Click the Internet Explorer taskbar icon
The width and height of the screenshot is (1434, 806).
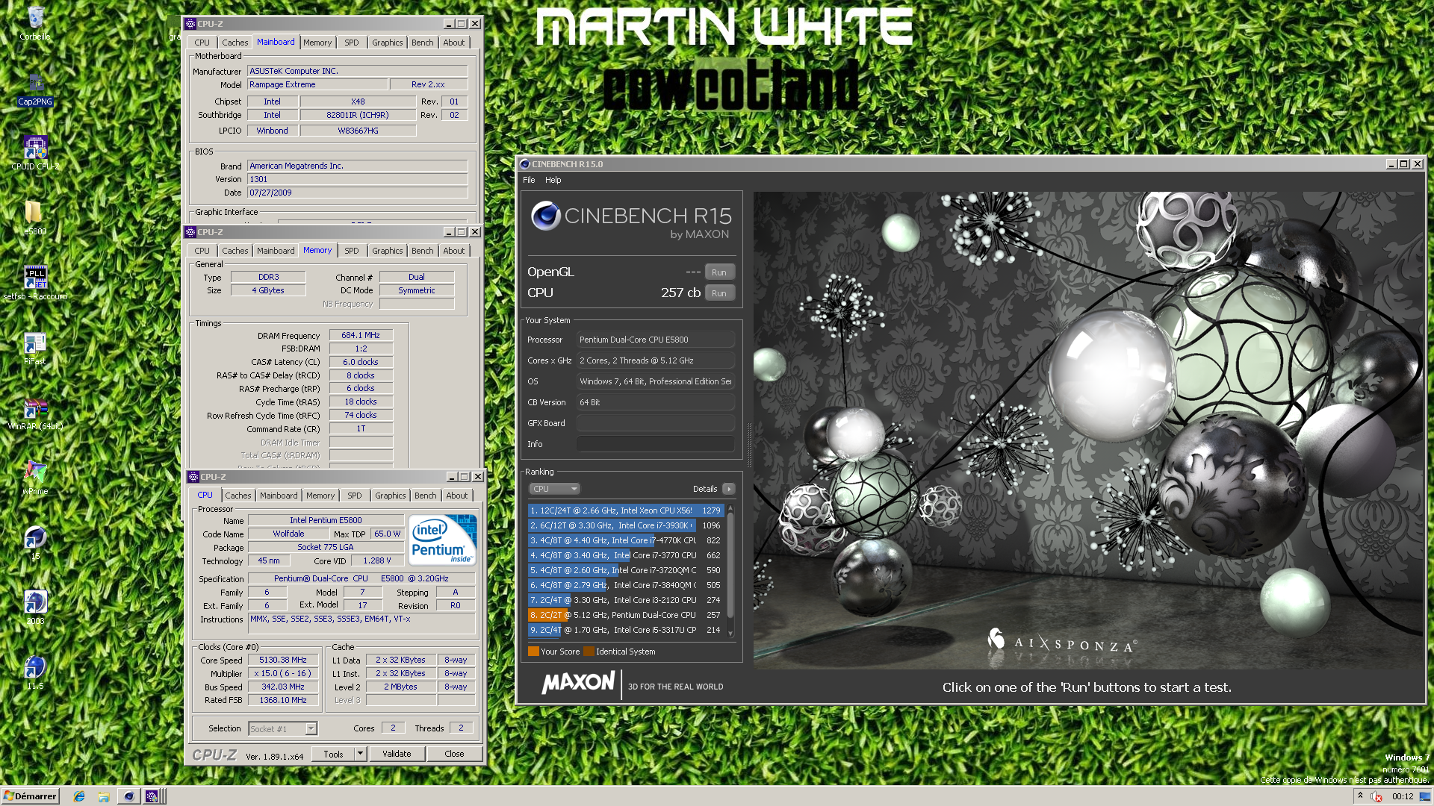coord(79,796)
